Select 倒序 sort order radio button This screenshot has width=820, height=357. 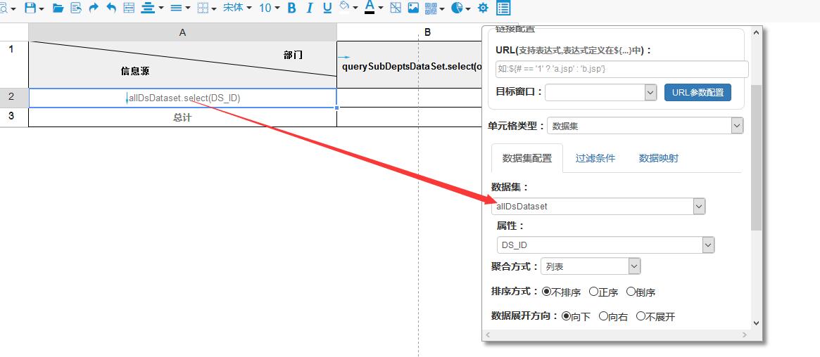click(631, 292)
